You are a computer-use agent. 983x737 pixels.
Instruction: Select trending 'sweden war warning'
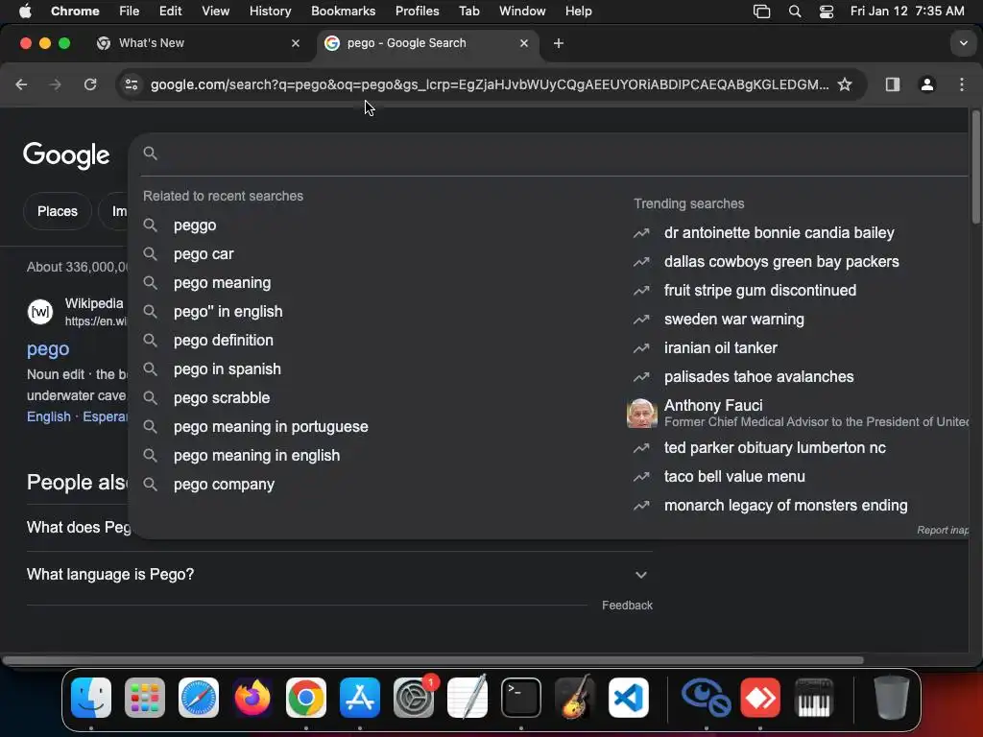pyautogui.click(x=733, y=319)
